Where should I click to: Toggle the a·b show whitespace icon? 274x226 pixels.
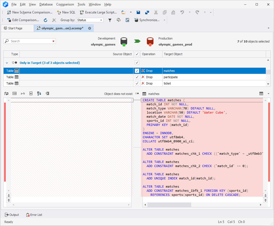click(x=23, y=94)
